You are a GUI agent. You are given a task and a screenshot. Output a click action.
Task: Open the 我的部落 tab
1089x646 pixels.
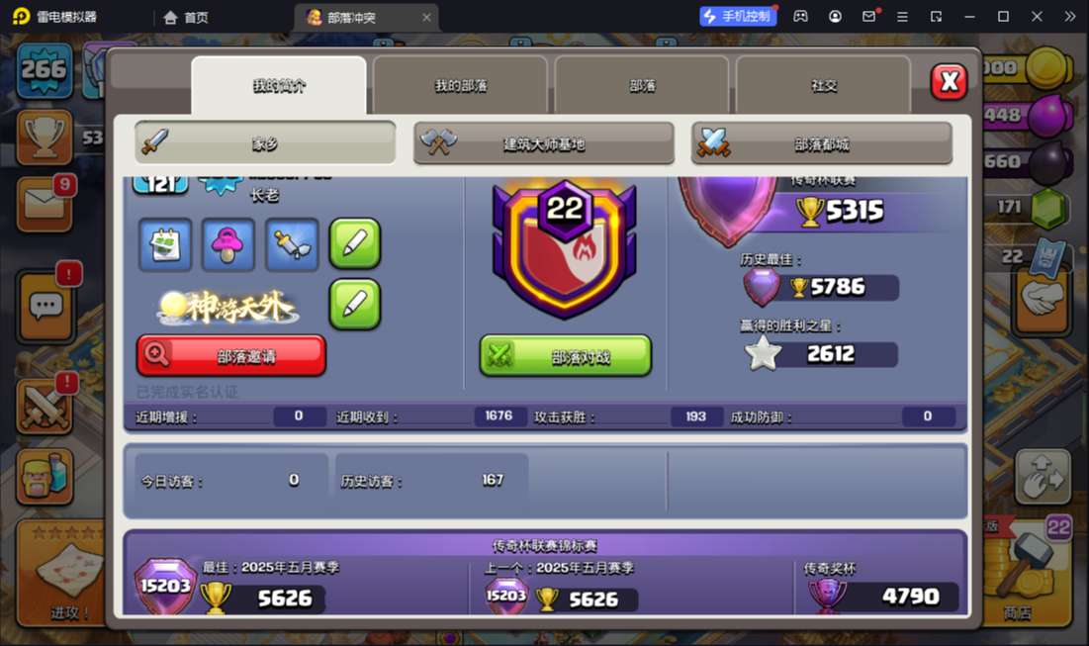coord(460,85)
